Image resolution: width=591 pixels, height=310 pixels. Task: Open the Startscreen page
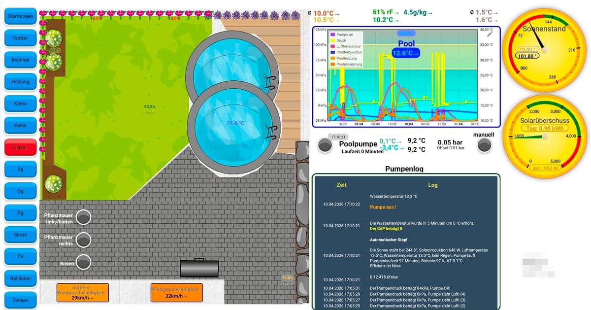click(x=20, y=16)
